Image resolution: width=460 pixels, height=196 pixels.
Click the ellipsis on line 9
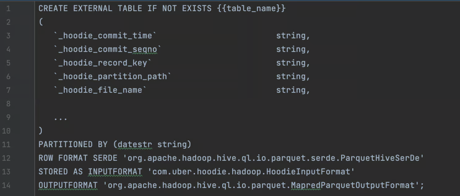click(60, 118)
